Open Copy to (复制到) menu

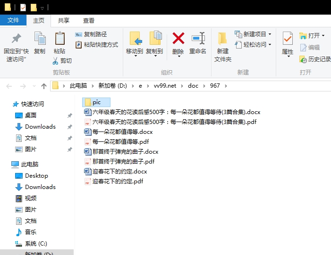[154, 44]
